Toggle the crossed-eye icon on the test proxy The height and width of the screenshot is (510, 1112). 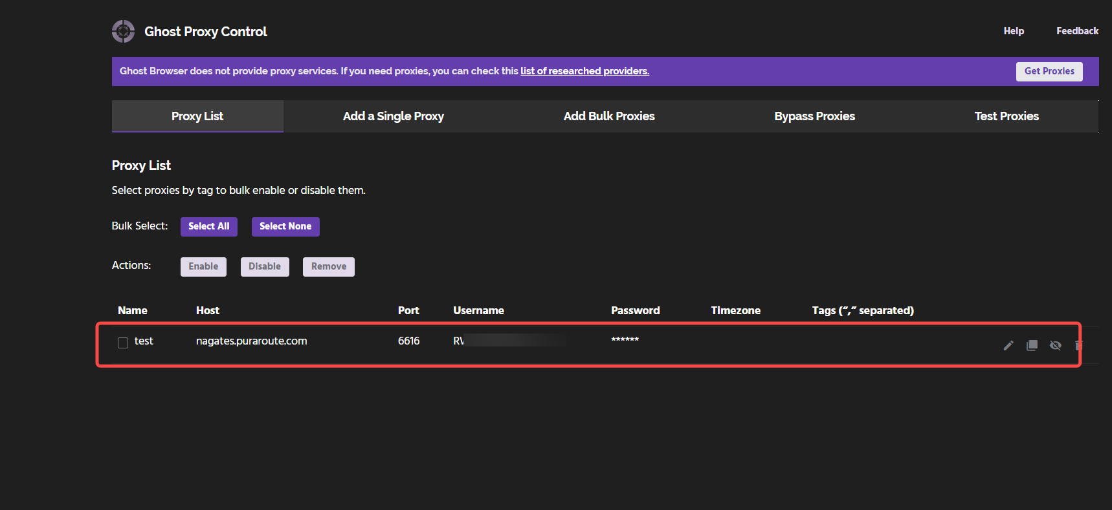coord(1055,345)
